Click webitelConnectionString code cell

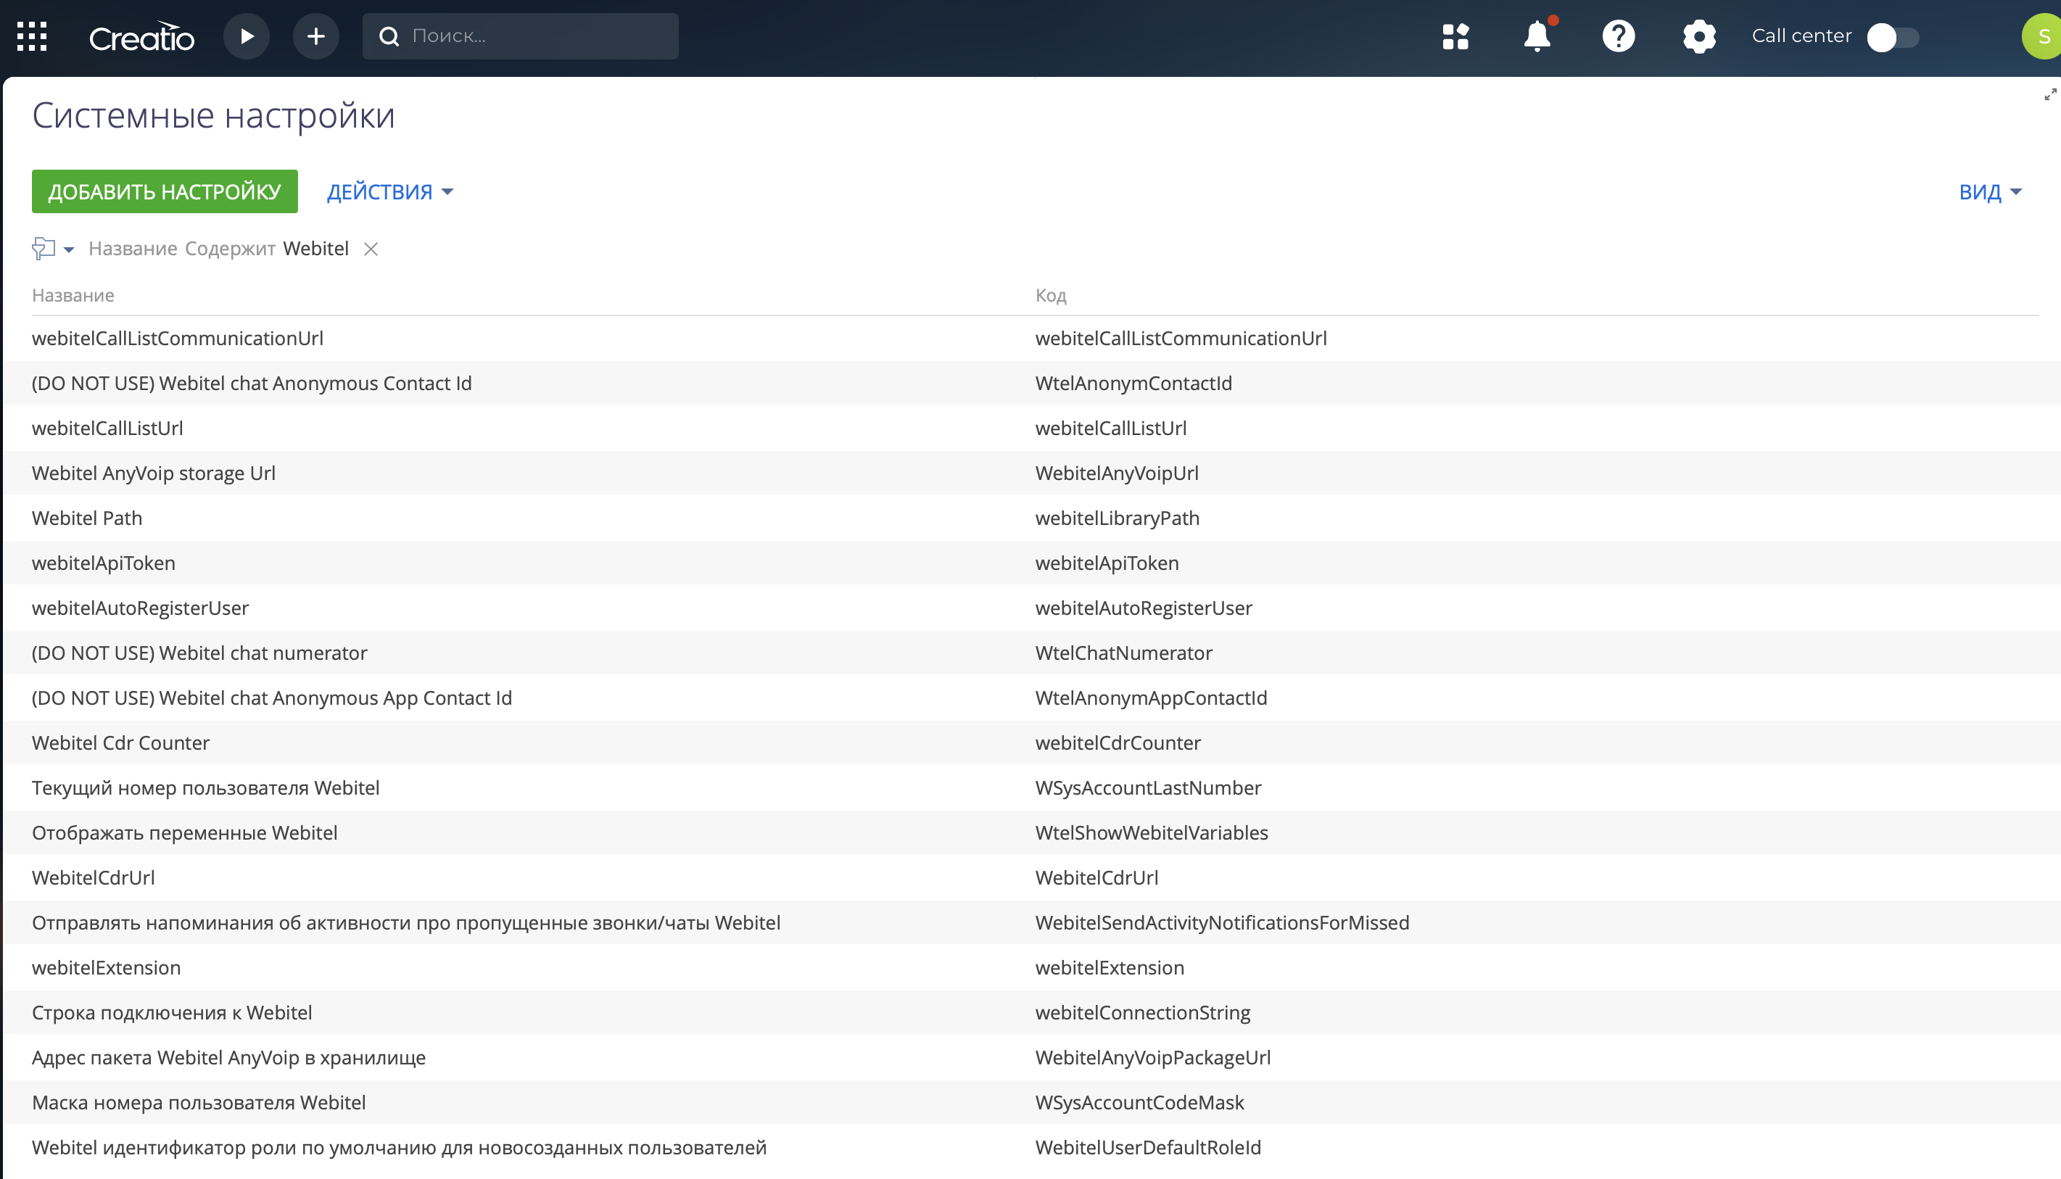point(1143,1012)
